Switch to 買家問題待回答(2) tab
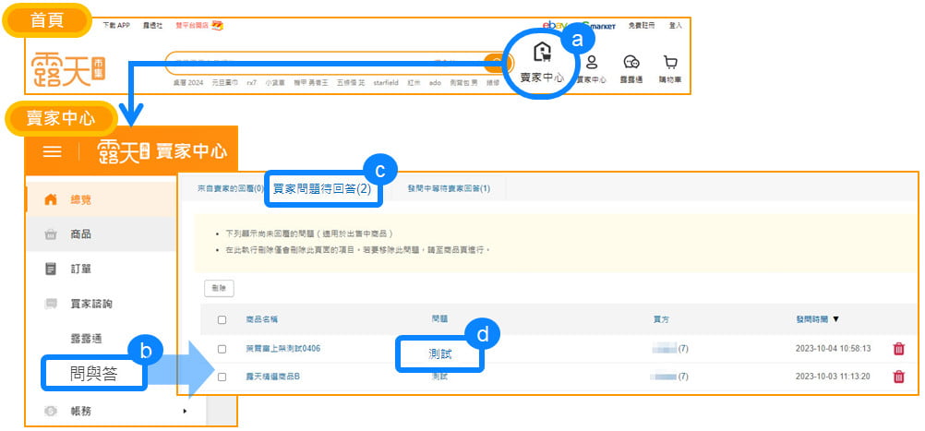The image size is (925, 431). (x=321, y=188)
